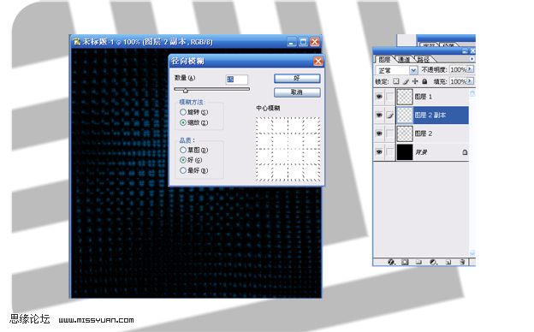Click the 不透明度 100% value field
Screen dimensions: 534x332
coord(458,69)
